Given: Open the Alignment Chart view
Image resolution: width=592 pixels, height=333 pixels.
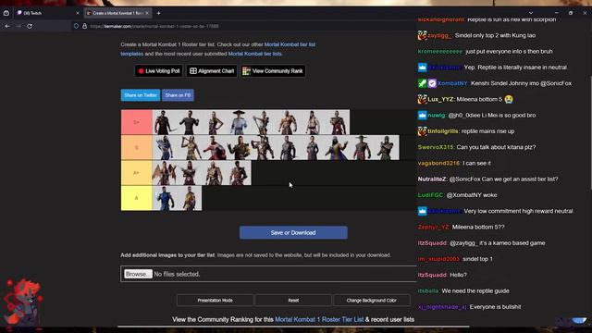Looking at the screenshot, I should (x=212, y=71).
